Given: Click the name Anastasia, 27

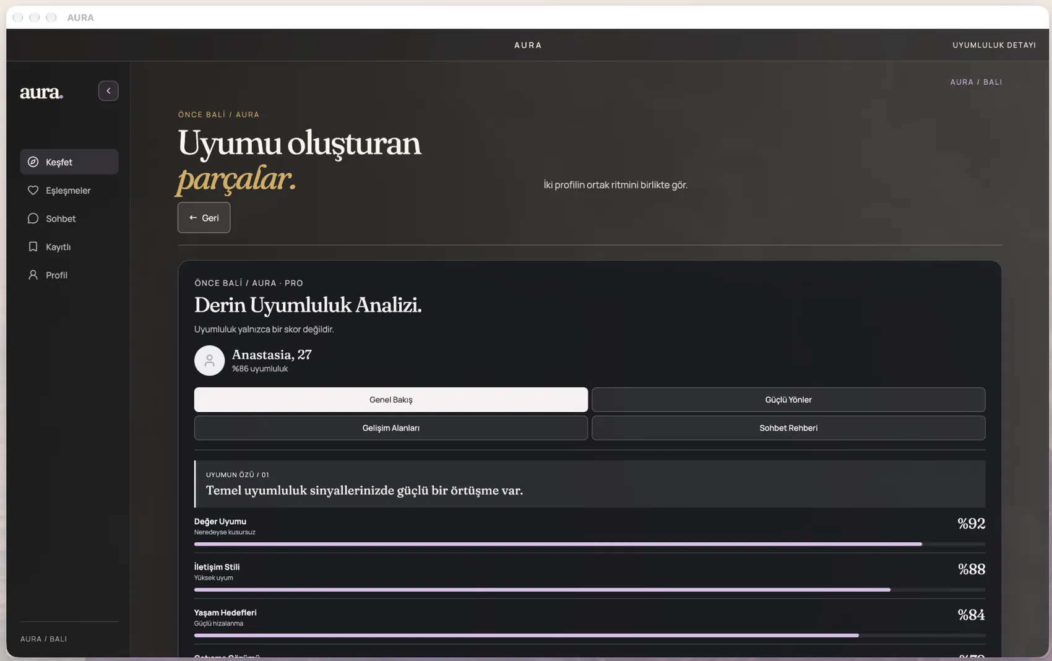Looking at the screenshot, I should (272, 355).
